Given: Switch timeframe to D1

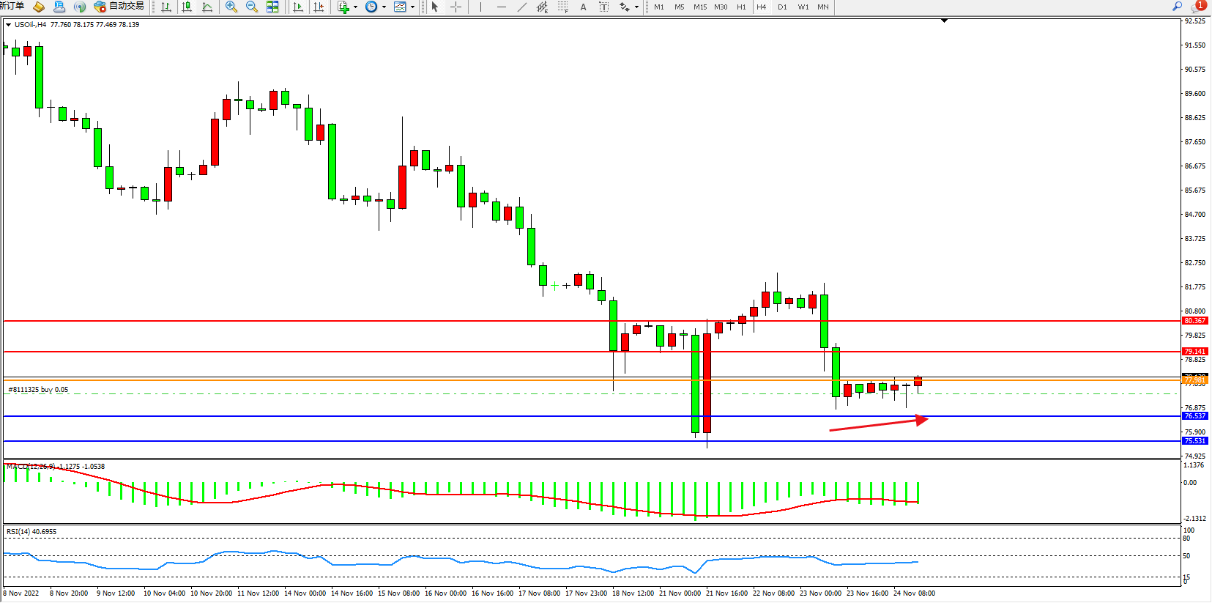Looking at the screenshot, I should coord(782,7).
